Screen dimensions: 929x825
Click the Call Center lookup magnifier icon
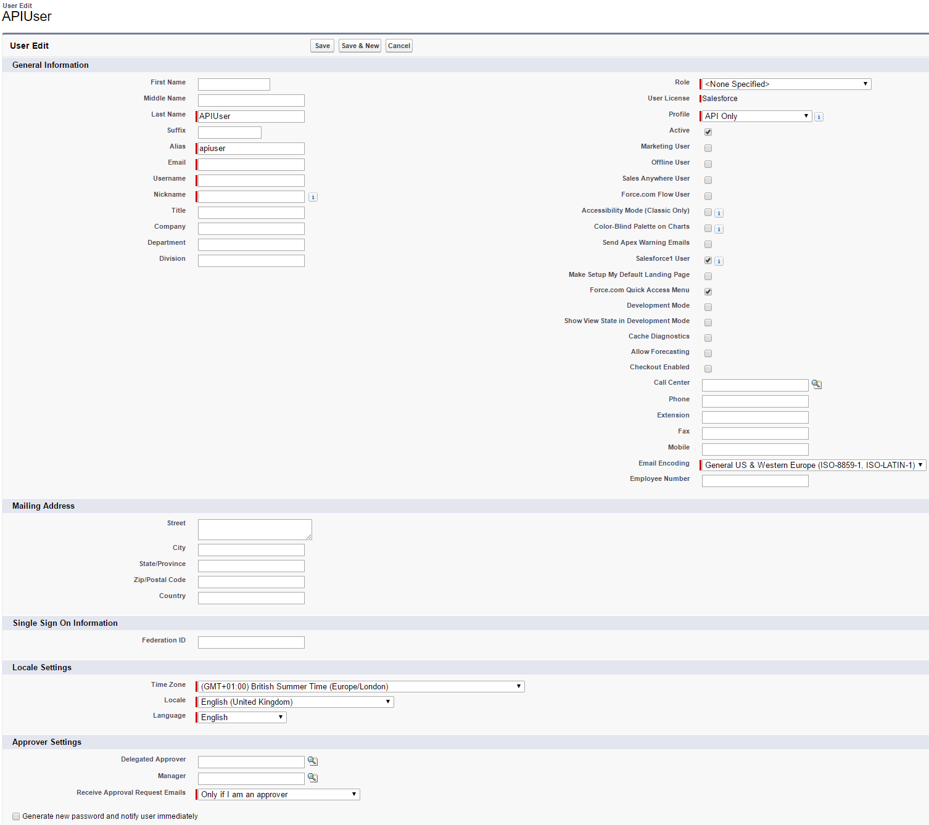pos(817,384)
